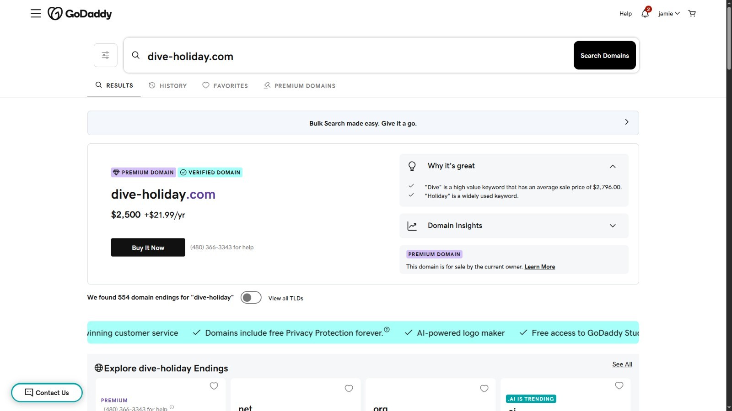Open the hamburger navigation menu
Viewport: 732px width, 411px height.
point(36,14)
